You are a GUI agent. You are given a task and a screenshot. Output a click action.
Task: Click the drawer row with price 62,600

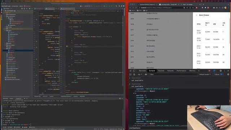(212, 32)
